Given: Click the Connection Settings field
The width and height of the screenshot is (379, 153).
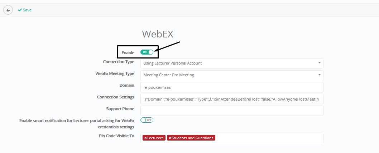Looking at the screenshot, I should pos(232,99).
